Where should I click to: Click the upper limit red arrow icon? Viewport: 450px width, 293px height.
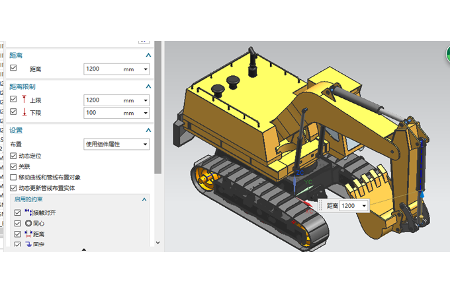pyautogui.click(x=24, y=100)
